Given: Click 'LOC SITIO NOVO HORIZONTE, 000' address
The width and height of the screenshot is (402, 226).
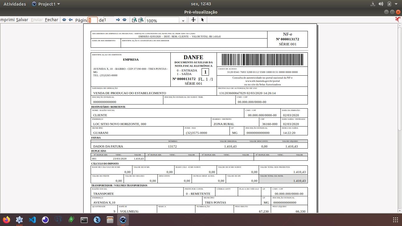Looking at the screenshot, I should click(x=119, y=124).
